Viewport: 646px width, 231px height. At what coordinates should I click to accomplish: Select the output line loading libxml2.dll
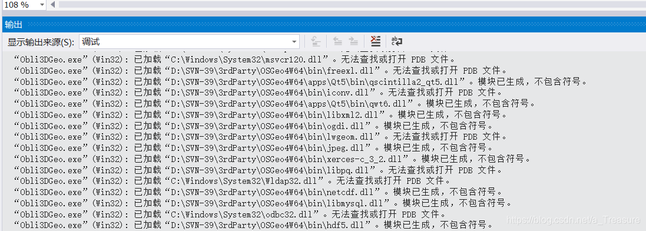[261, 115]
